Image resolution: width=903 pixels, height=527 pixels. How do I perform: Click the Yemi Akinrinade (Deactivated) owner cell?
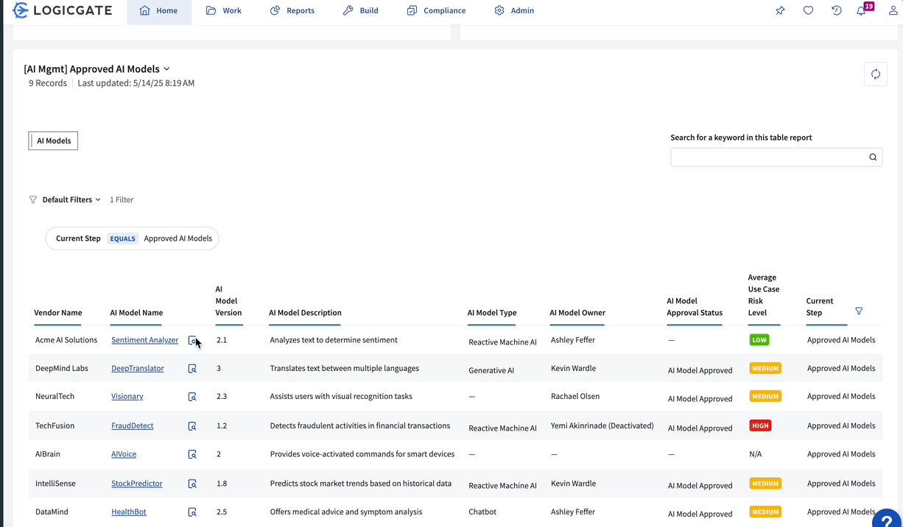[602, 425]
